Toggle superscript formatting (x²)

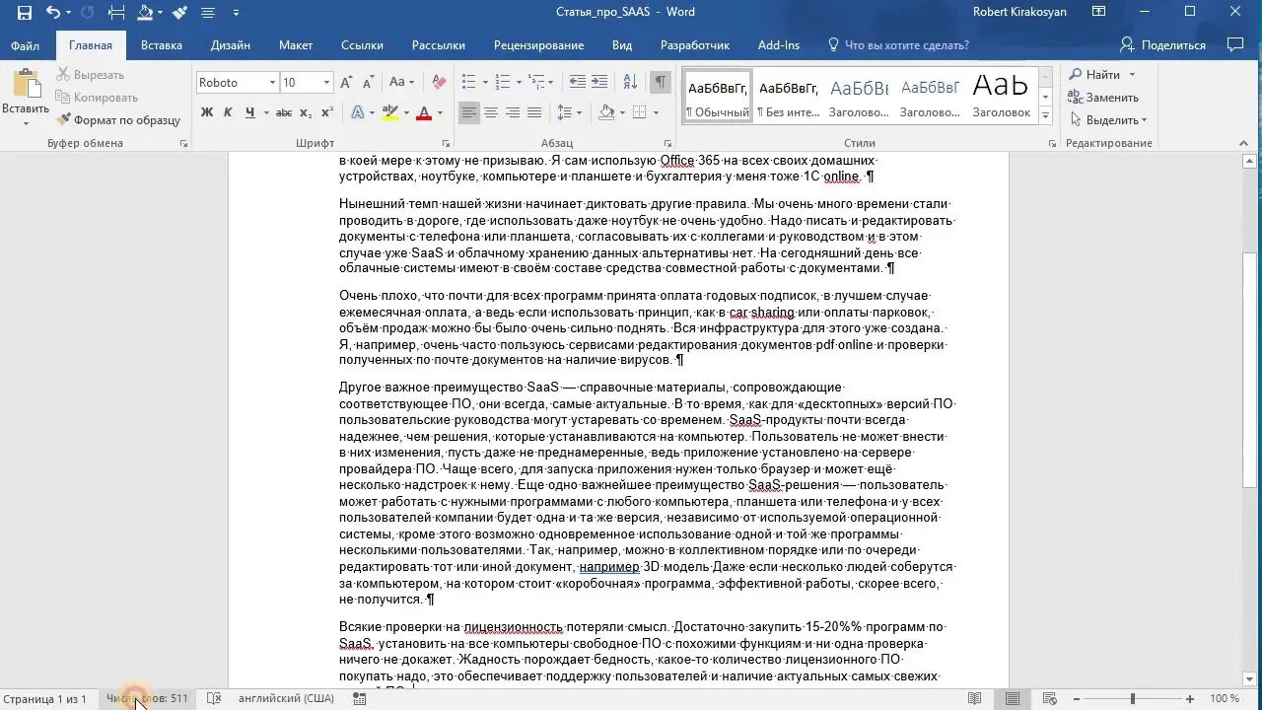327,112
